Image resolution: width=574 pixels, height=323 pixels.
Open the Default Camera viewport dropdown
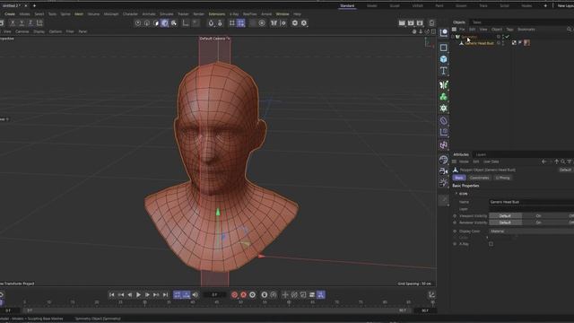(215, 39)
